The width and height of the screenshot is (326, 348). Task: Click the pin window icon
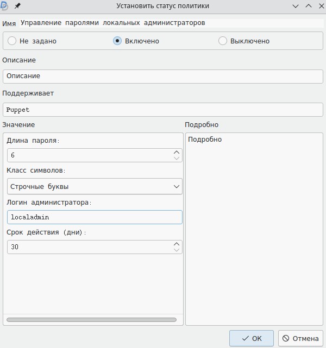[x=17, y=5]
